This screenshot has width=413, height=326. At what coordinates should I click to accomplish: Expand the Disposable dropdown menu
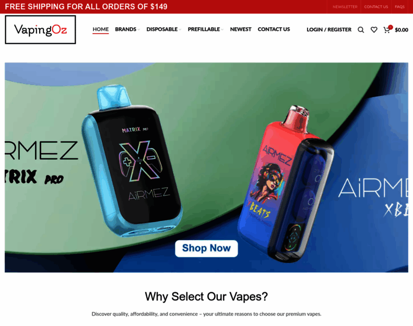coord(164,29)
